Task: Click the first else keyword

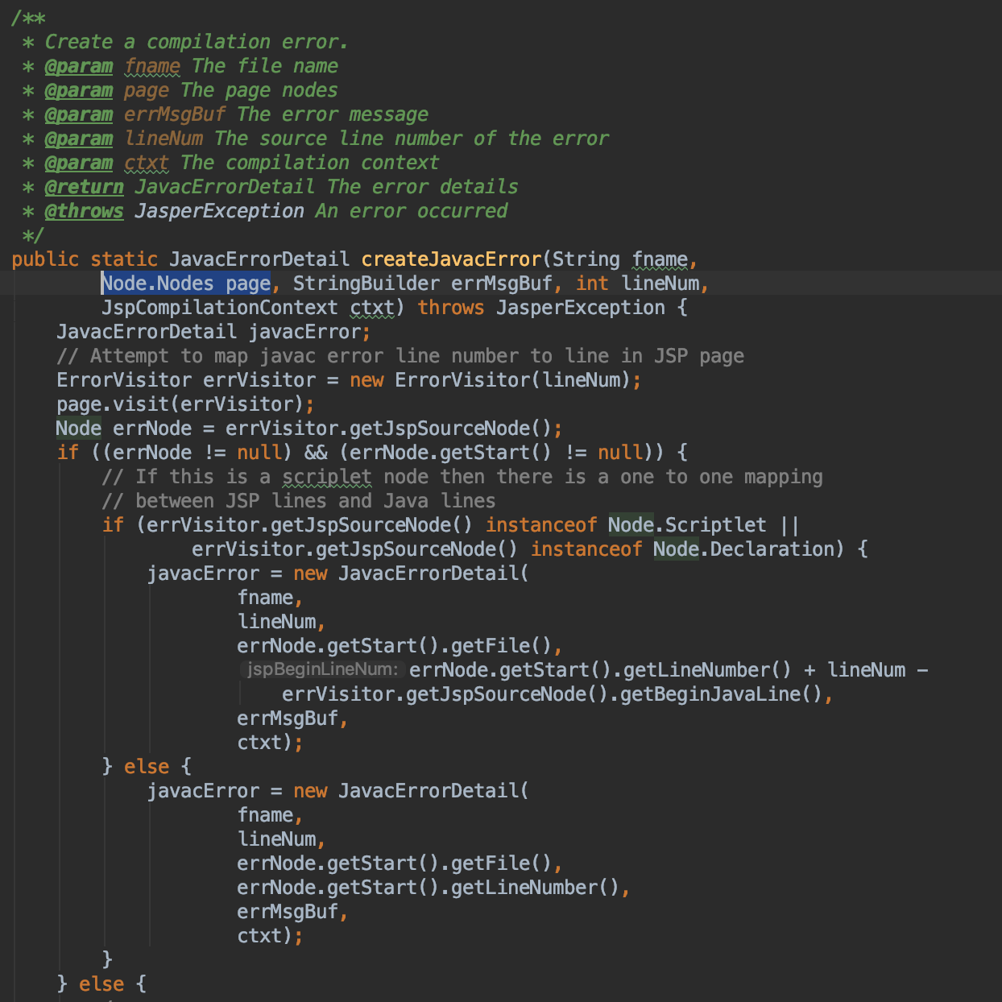Action: [147, 767]
